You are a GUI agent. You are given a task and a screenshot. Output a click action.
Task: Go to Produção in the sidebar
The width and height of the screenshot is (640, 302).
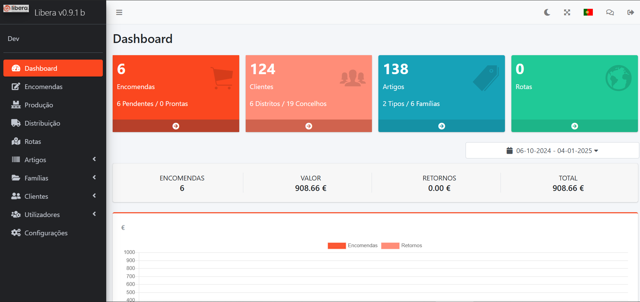(x=39, y=105)
